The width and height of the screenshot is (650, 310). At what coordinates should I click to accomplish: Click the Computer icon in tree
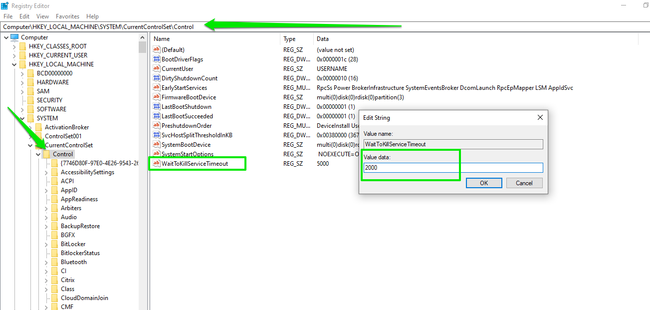(14, 37)
